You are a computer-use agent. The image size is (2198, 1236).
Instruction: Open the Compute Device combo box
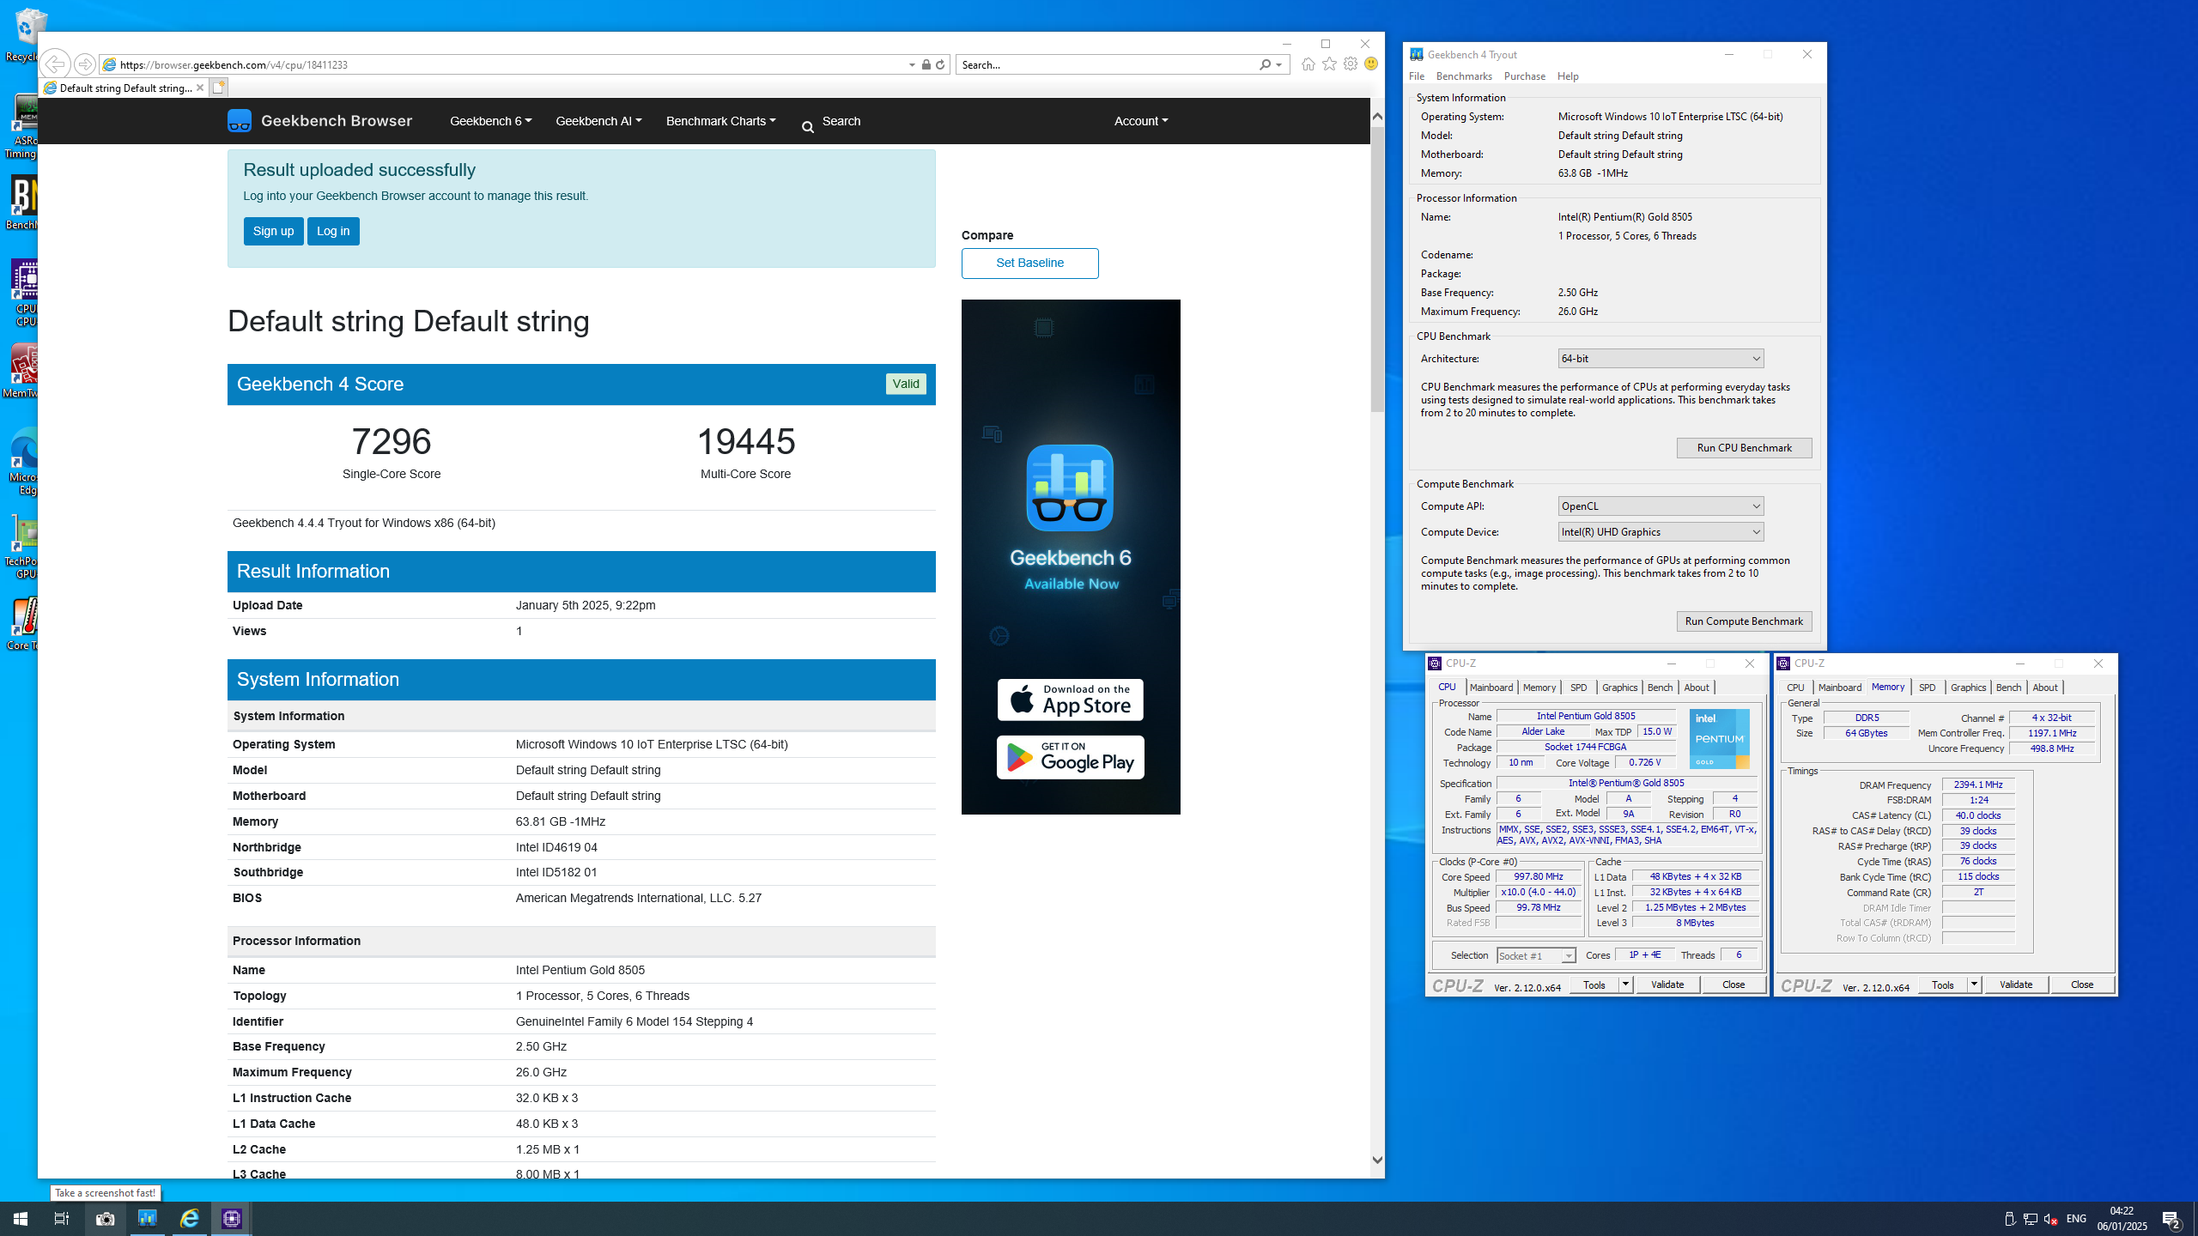(x=1661, y=532)
